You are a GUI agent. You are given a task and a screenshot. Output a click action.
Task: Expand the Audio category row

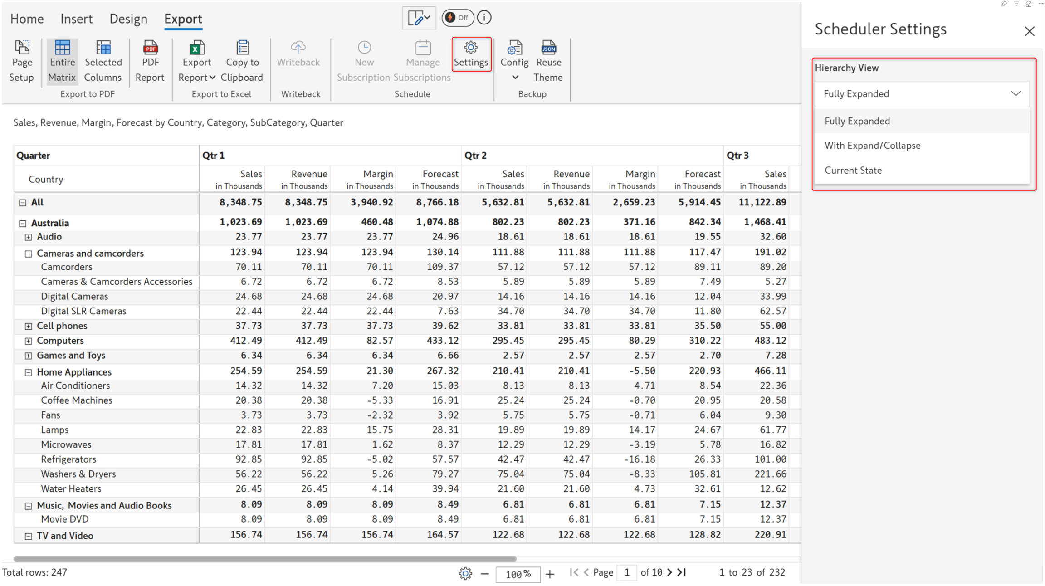coord(28,237)
